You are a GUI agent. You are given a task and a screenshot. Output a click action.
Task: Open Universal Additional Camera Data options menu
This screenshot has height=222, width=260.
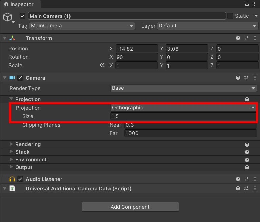255,188
